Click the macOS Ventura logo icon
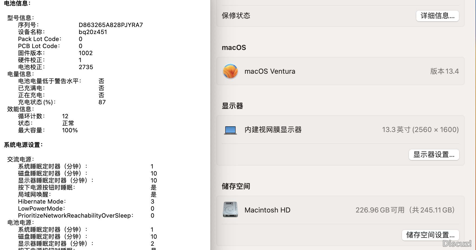 coord(230,71)
